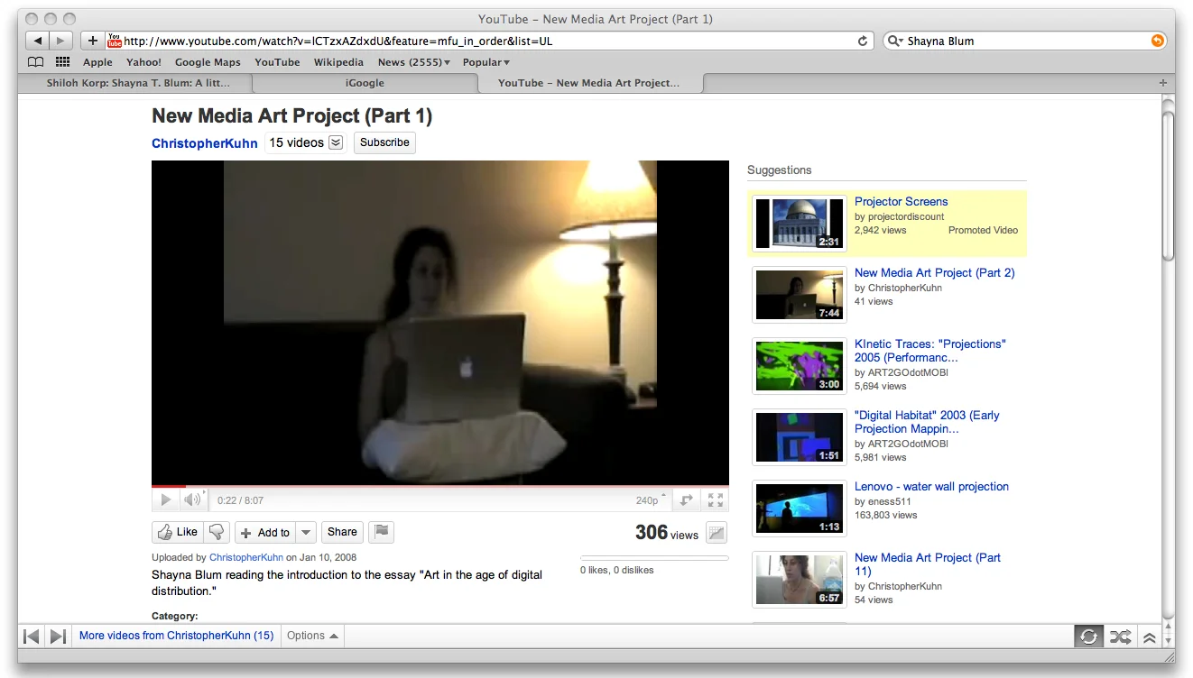Screen dimensions: 1193x678
Task: Switch to the iGoogle tab
Action: [x=365, y=82]
